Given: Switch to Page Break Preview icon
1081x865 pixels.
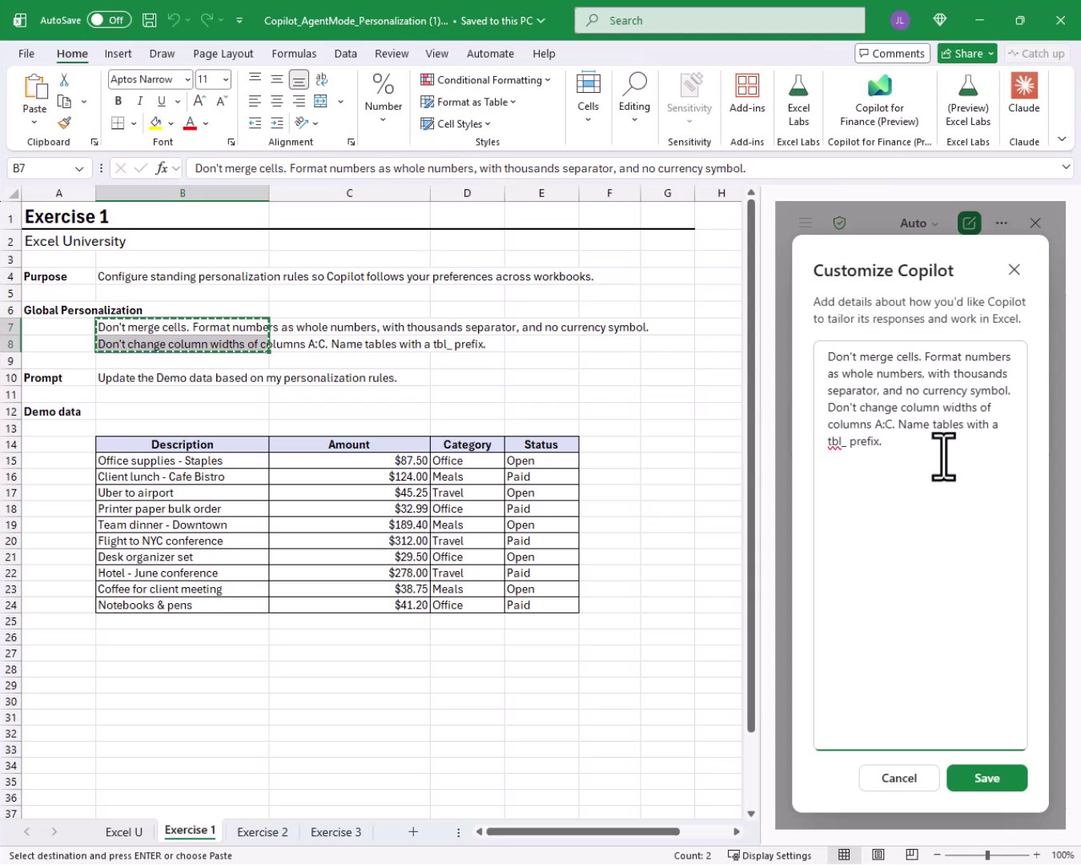Looking at the screenshot, I should click(x=911, y=855).
